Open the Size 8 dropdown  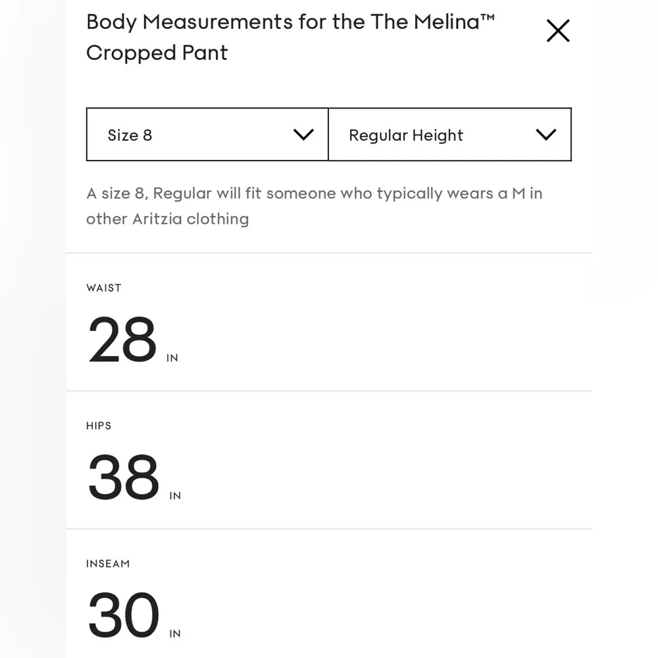point(207,135)
